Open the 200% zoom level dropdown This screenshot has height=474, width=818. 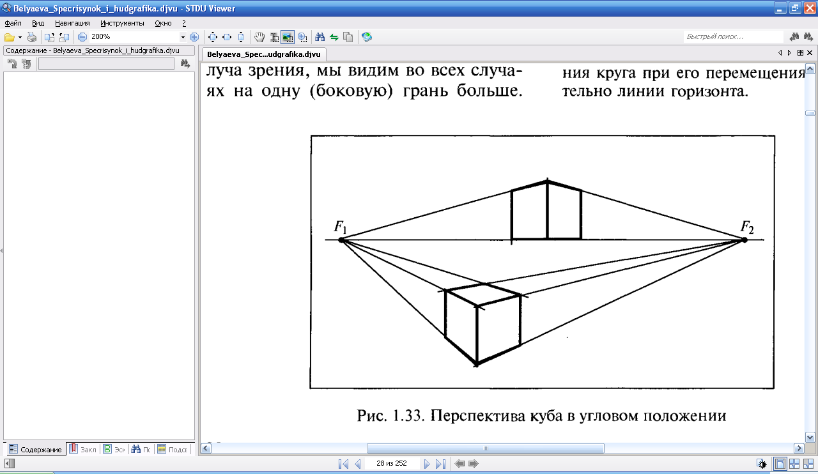[x=183, y=37]
